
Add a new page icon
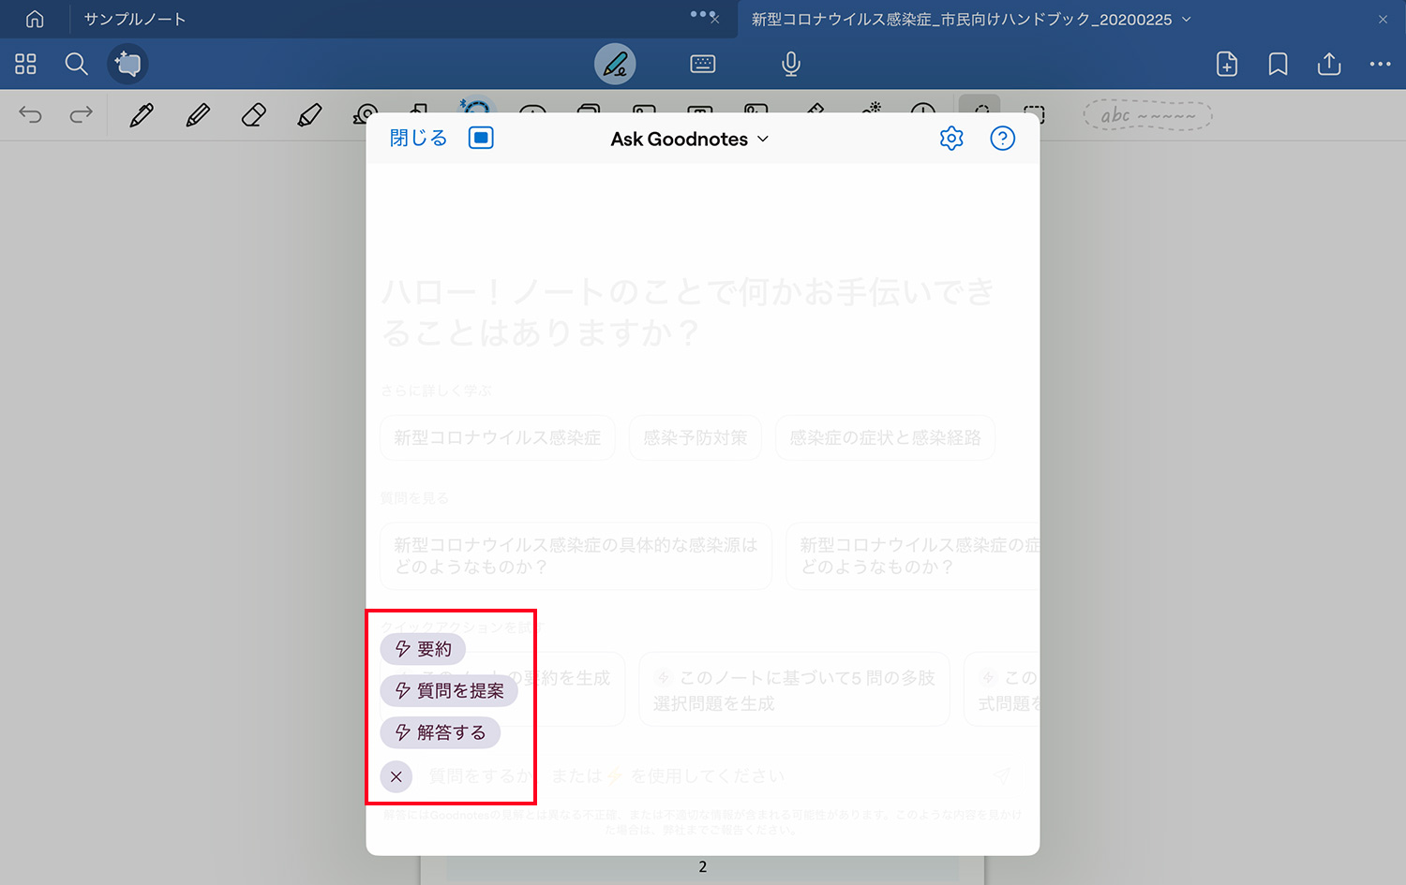1227,64
